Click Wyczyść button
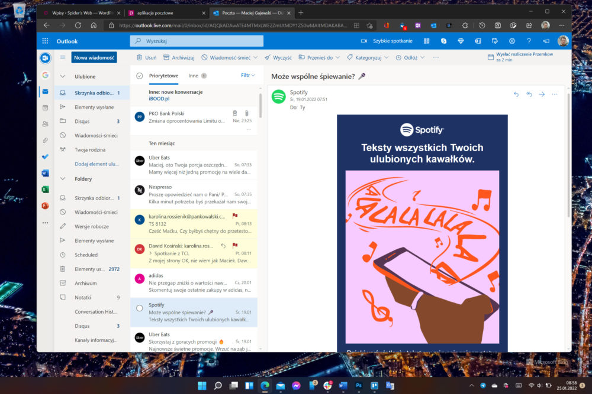This screenshot has width=592, height=394. pos(278,58)
